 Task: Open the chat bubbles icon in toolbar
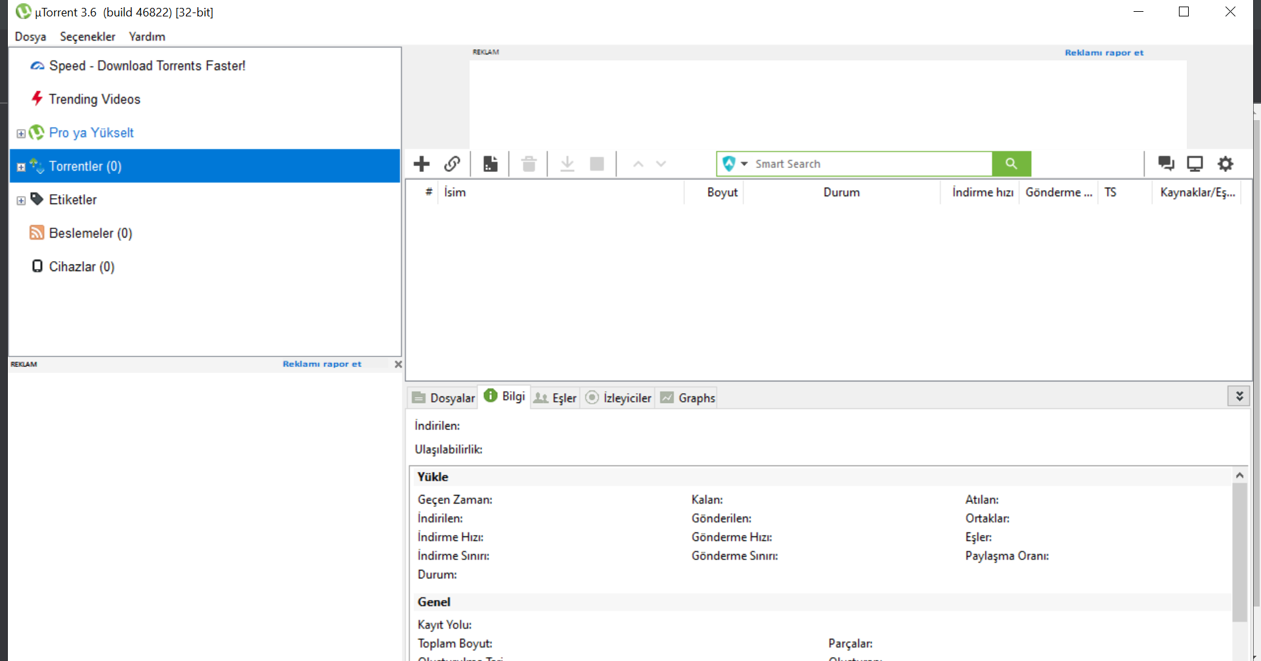1166,163
